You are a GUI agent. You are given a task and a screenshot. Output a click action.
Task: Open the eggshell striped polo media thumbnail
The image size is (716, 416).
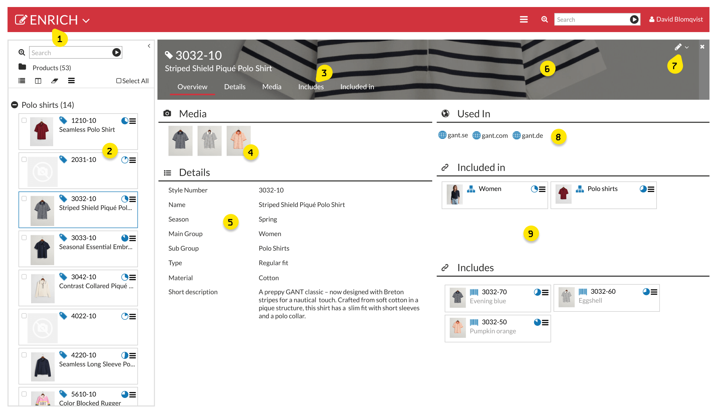(x=210, y=141)
